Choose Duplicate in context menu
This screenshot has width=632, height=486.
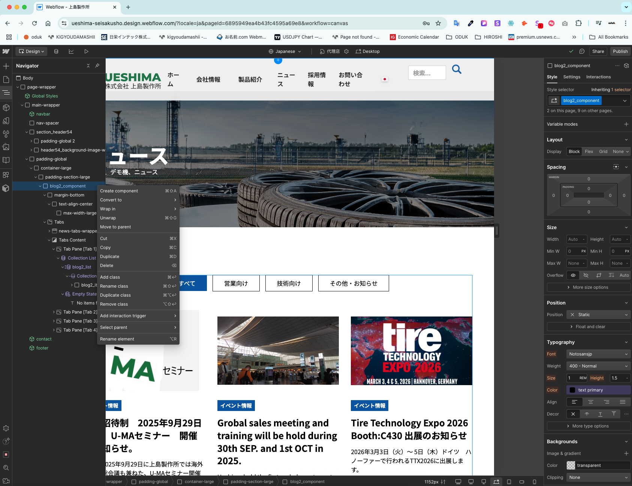point(138,256)
